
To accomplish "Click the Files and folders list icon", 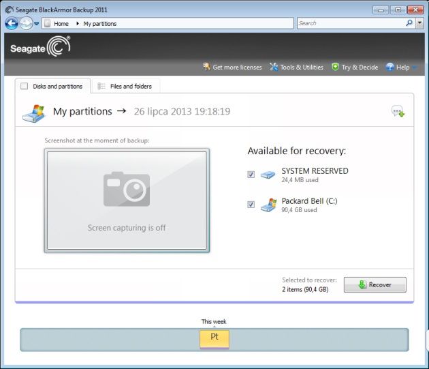I will [x=101, y=86].
